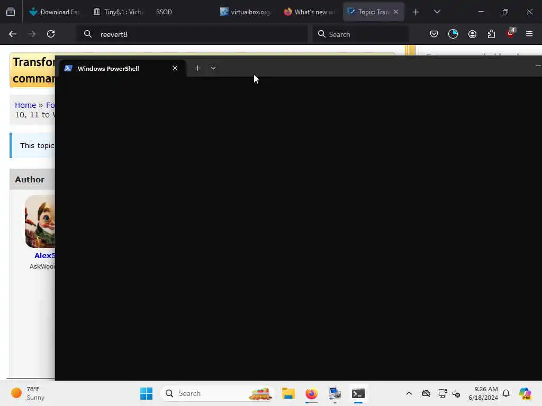Screen dimensions: 542x406
Task: Open the weather widget showing 78°F
Action: pyautogui.click(x=28, y=393)
